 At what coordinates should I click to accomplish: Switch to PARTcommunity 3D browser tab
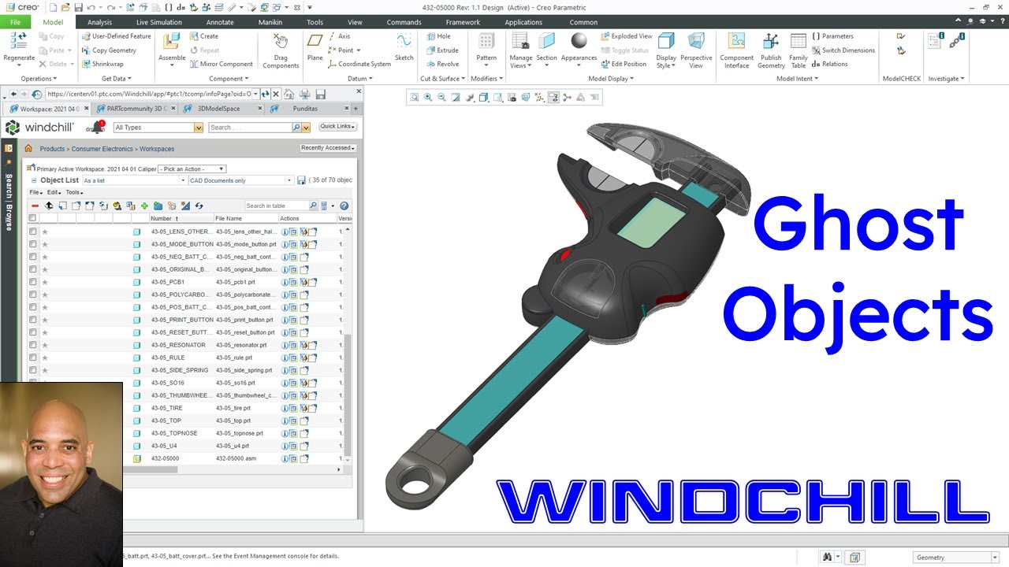coord(138,109)
